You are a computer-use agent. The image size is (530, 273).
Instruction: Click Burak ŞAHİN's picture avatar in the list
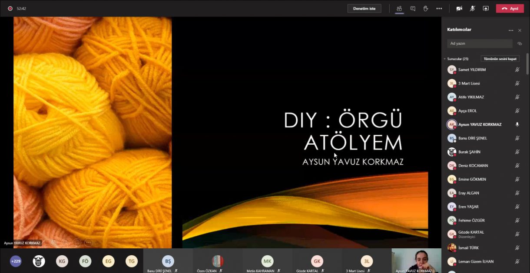(452, 152)
